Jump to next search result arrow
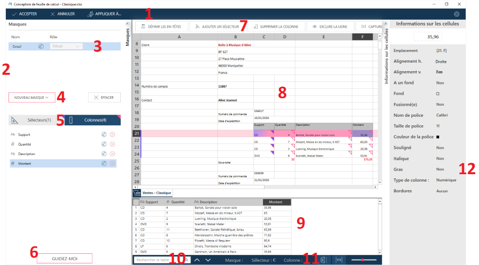Screen dimensions: 479x265 [x=208, y=260]
